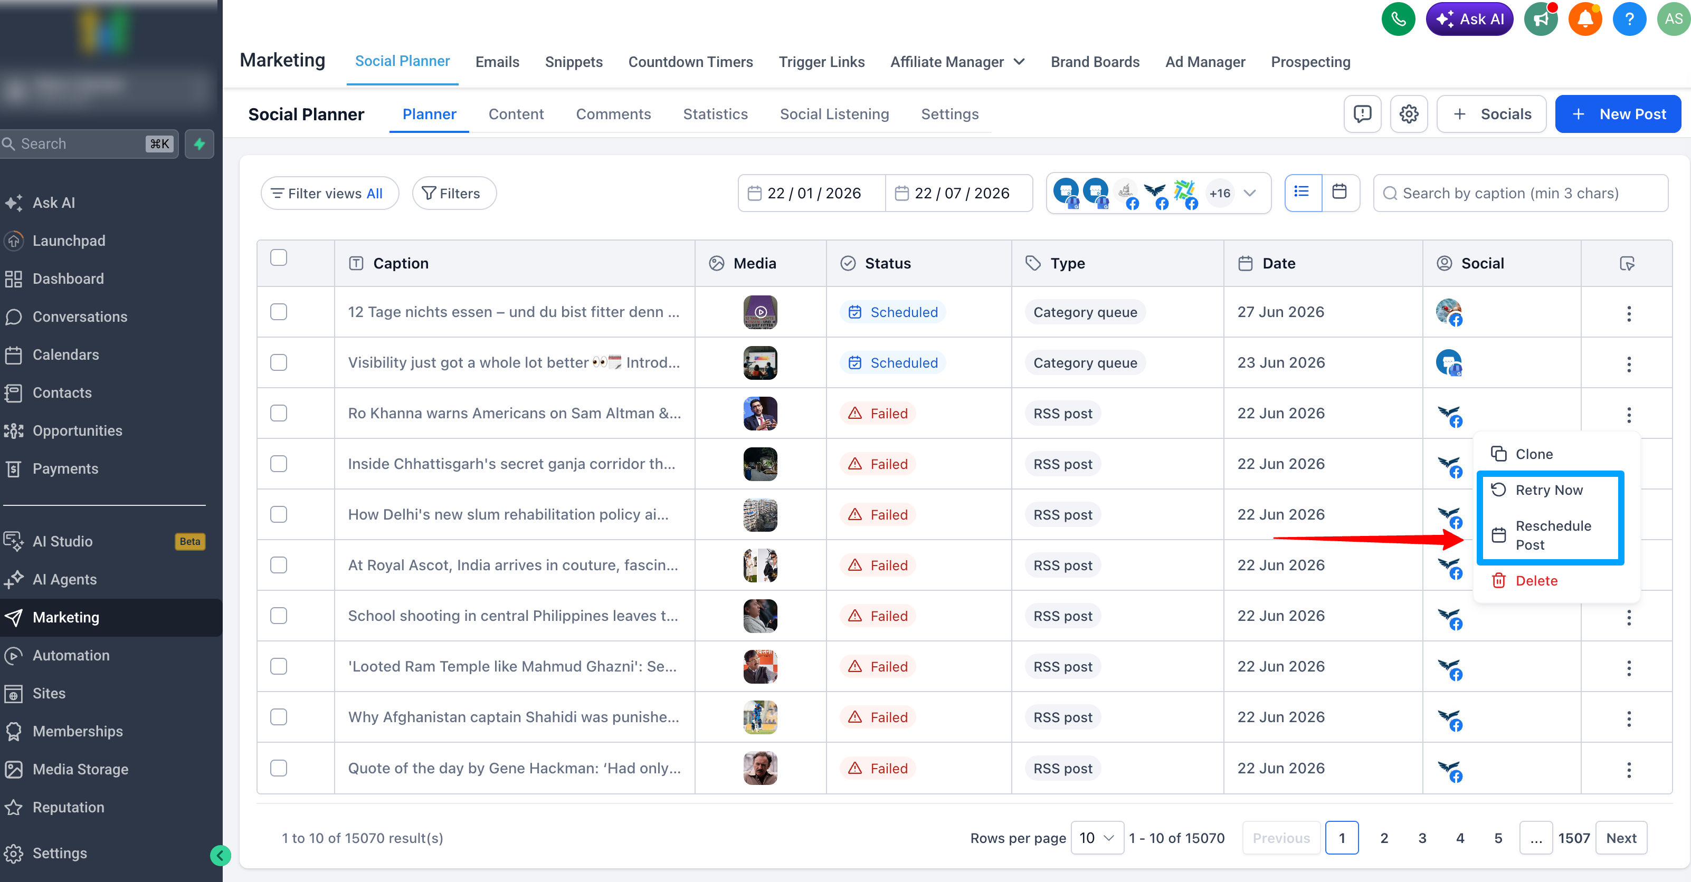
Task: Switch to the Social Listening tab
Action: [x=834, y=114]
